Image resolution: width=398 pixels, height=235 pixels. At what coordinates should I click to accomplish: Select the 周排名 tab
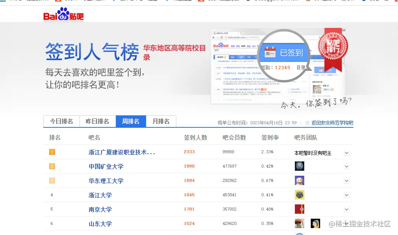pos(131,121)
